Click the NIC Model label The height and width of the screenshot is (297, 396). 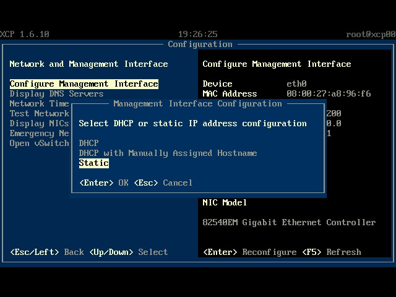pyautogui.click(x=225, y=202)
